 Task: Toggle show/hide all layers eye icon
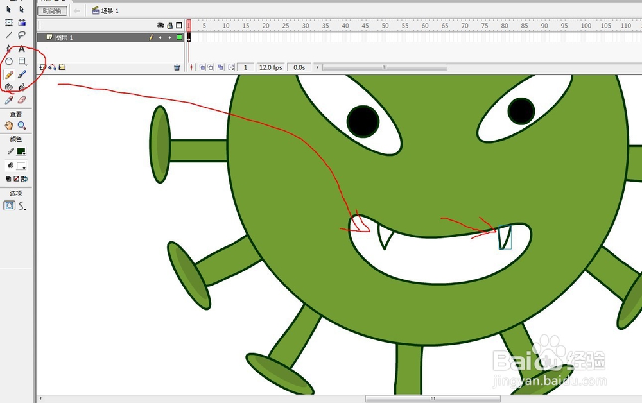(x=160, y=26)
